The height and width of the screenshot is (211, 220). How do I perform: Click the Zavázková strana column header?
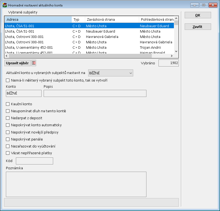[112, 20]
